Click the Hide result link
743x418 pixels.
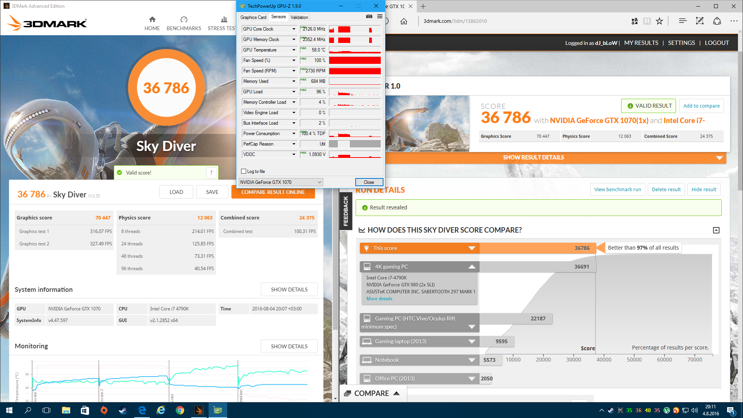704,190
